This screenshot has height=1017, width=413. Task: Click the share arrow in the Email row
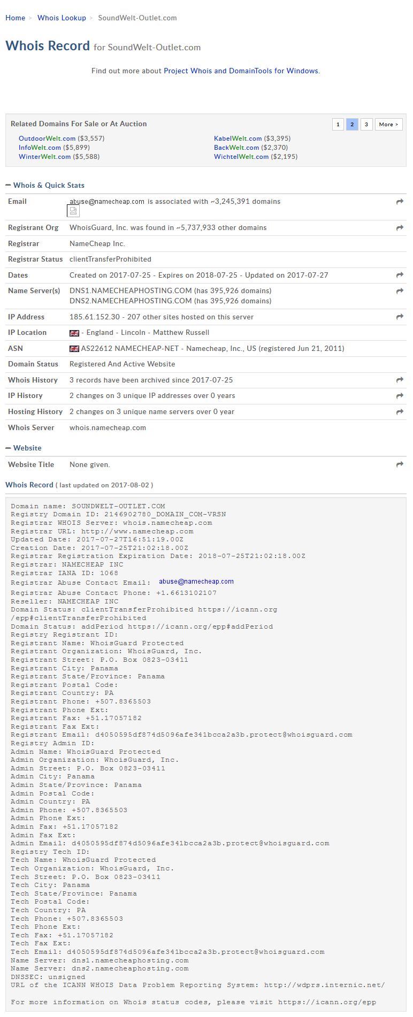pos(399,202)
